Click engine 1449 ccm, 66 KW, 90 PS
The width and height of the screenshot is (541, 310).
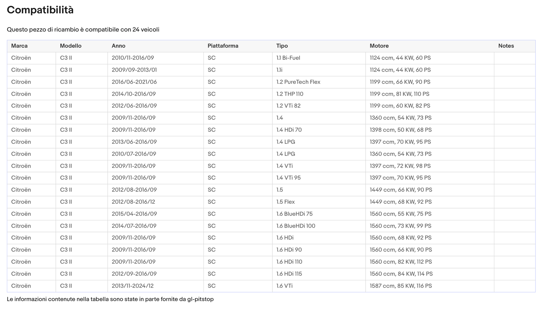[401, 190]
